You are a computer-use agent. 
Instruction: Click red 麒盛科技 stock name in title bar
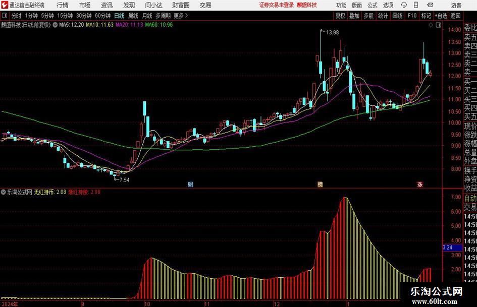(307, 5)
